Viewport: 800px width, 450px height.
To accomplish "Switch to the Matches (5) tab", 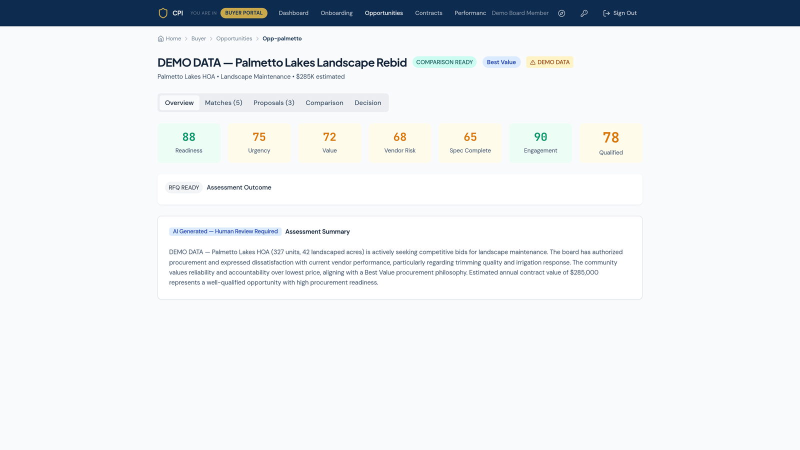I will (223, 103).
